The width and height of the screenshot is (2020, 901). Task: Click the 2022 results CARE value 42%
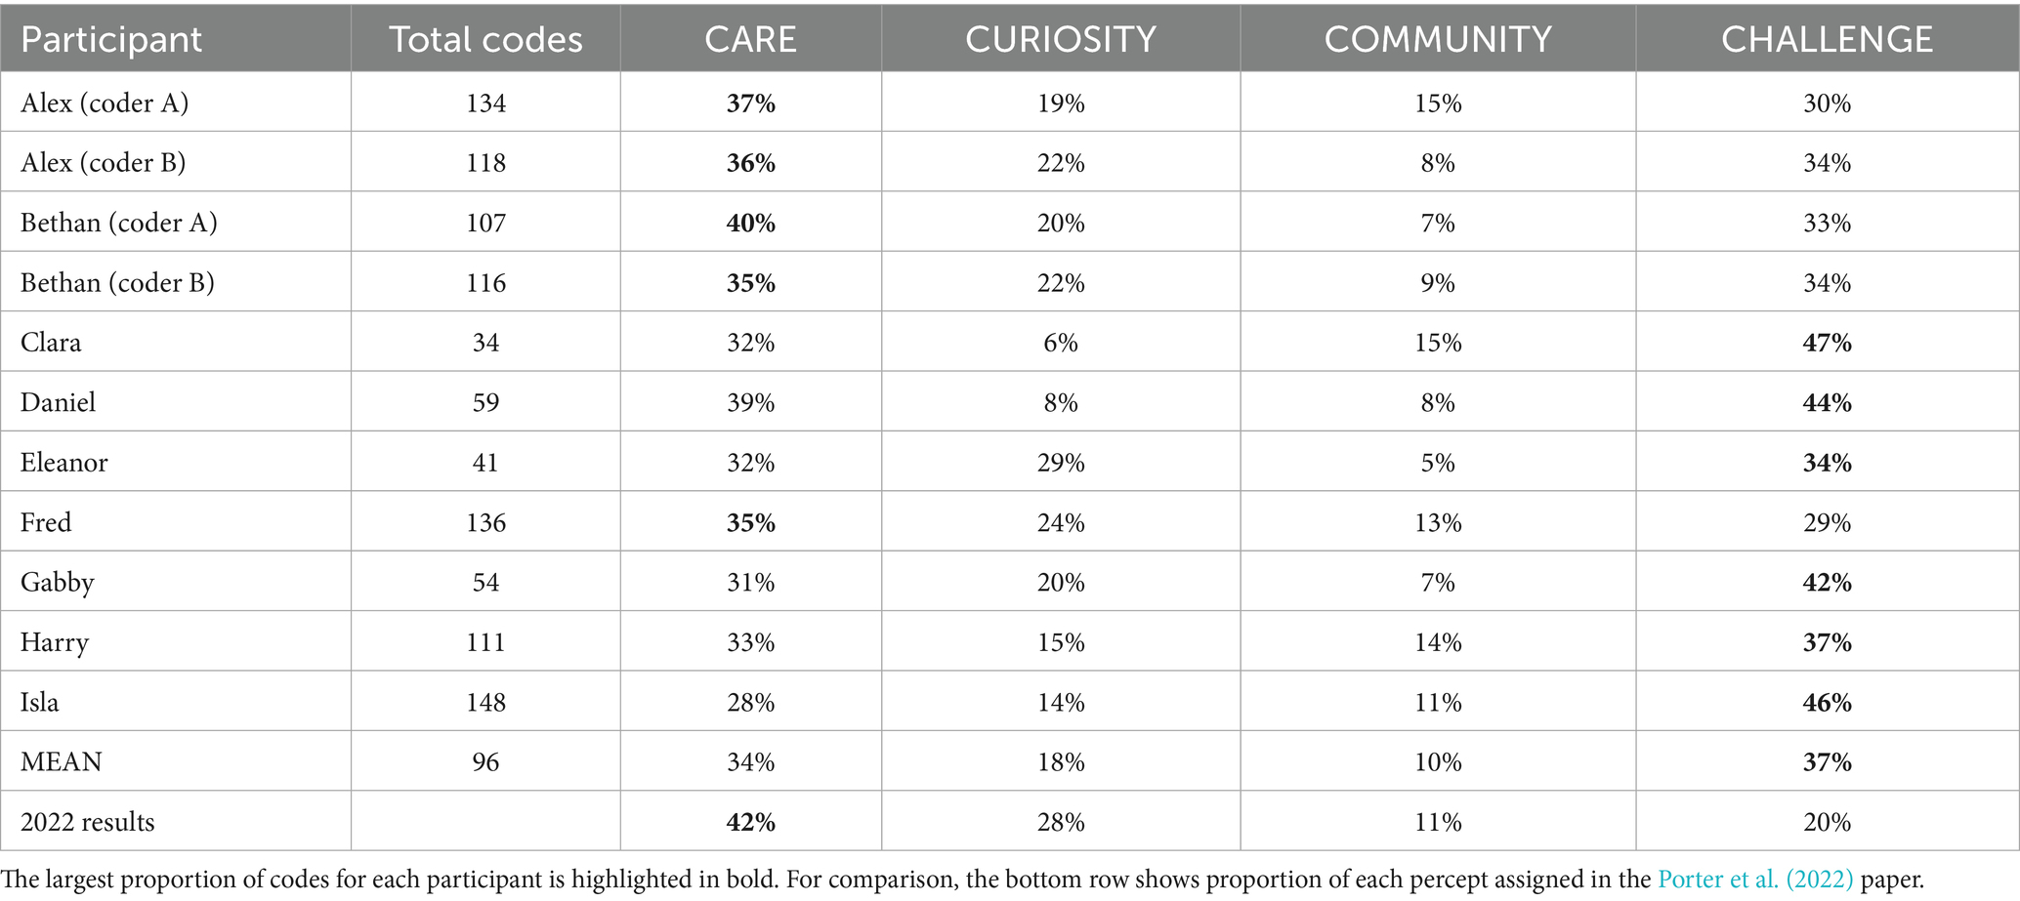[x=750, y=822]
